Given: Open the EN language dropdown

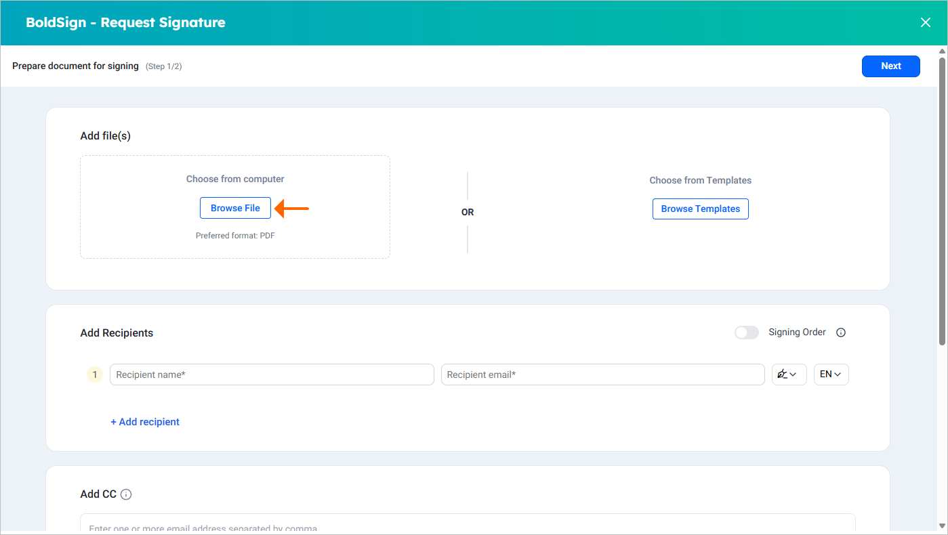Looking at the screenshot, I should [x=831, y=374].
